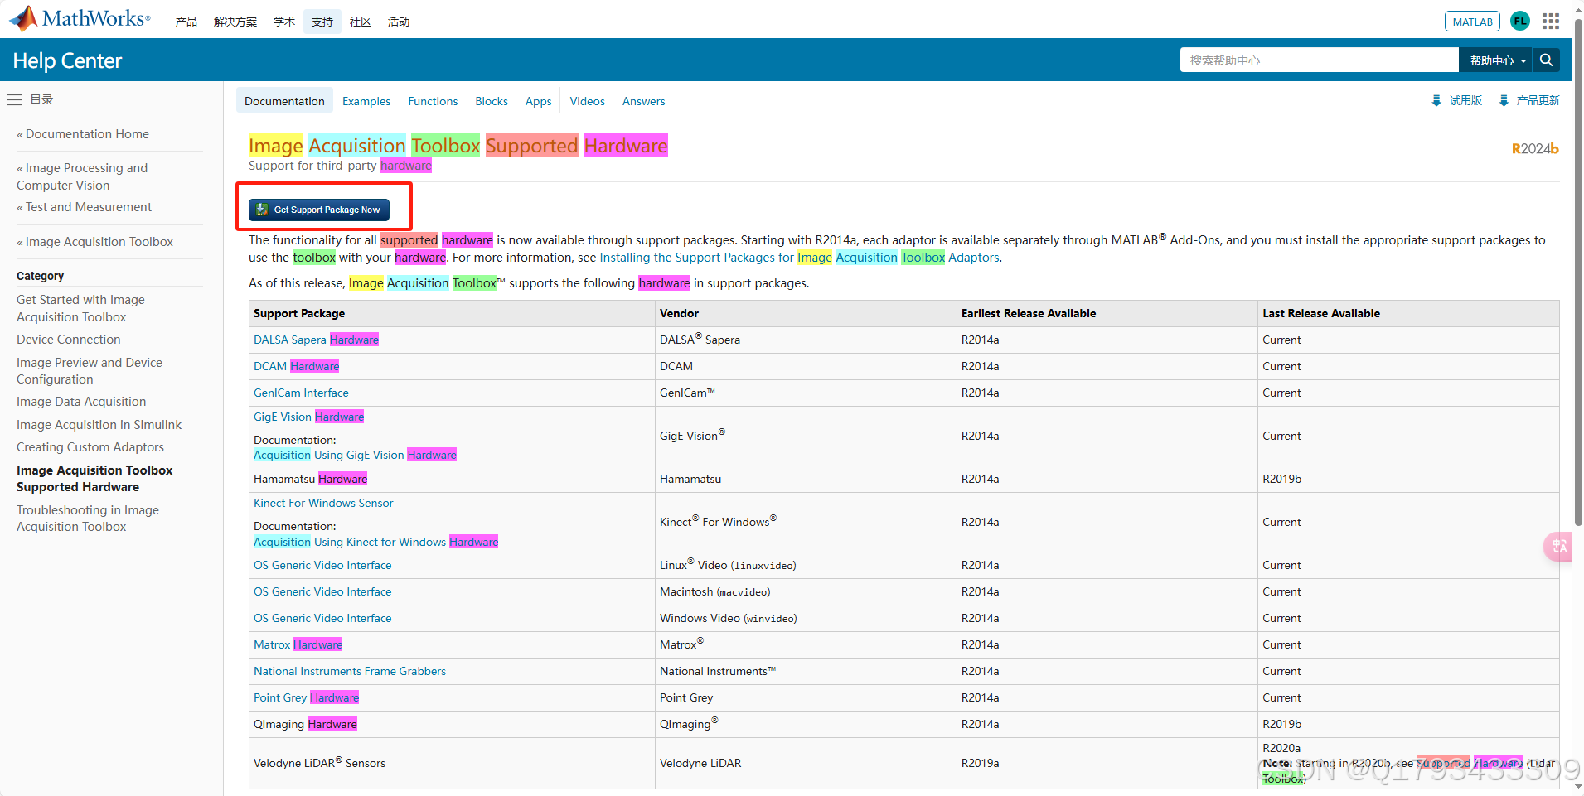Click the R2024b release label
The height and width of the screenshot is (796, 1584).
click(x=1535, y=148)
